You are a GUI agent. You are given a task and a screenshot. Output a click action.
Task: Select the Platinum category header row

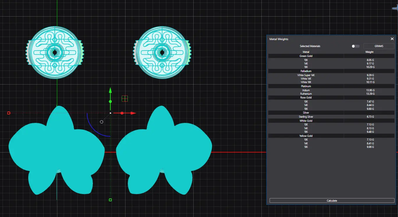pos(306,86)
